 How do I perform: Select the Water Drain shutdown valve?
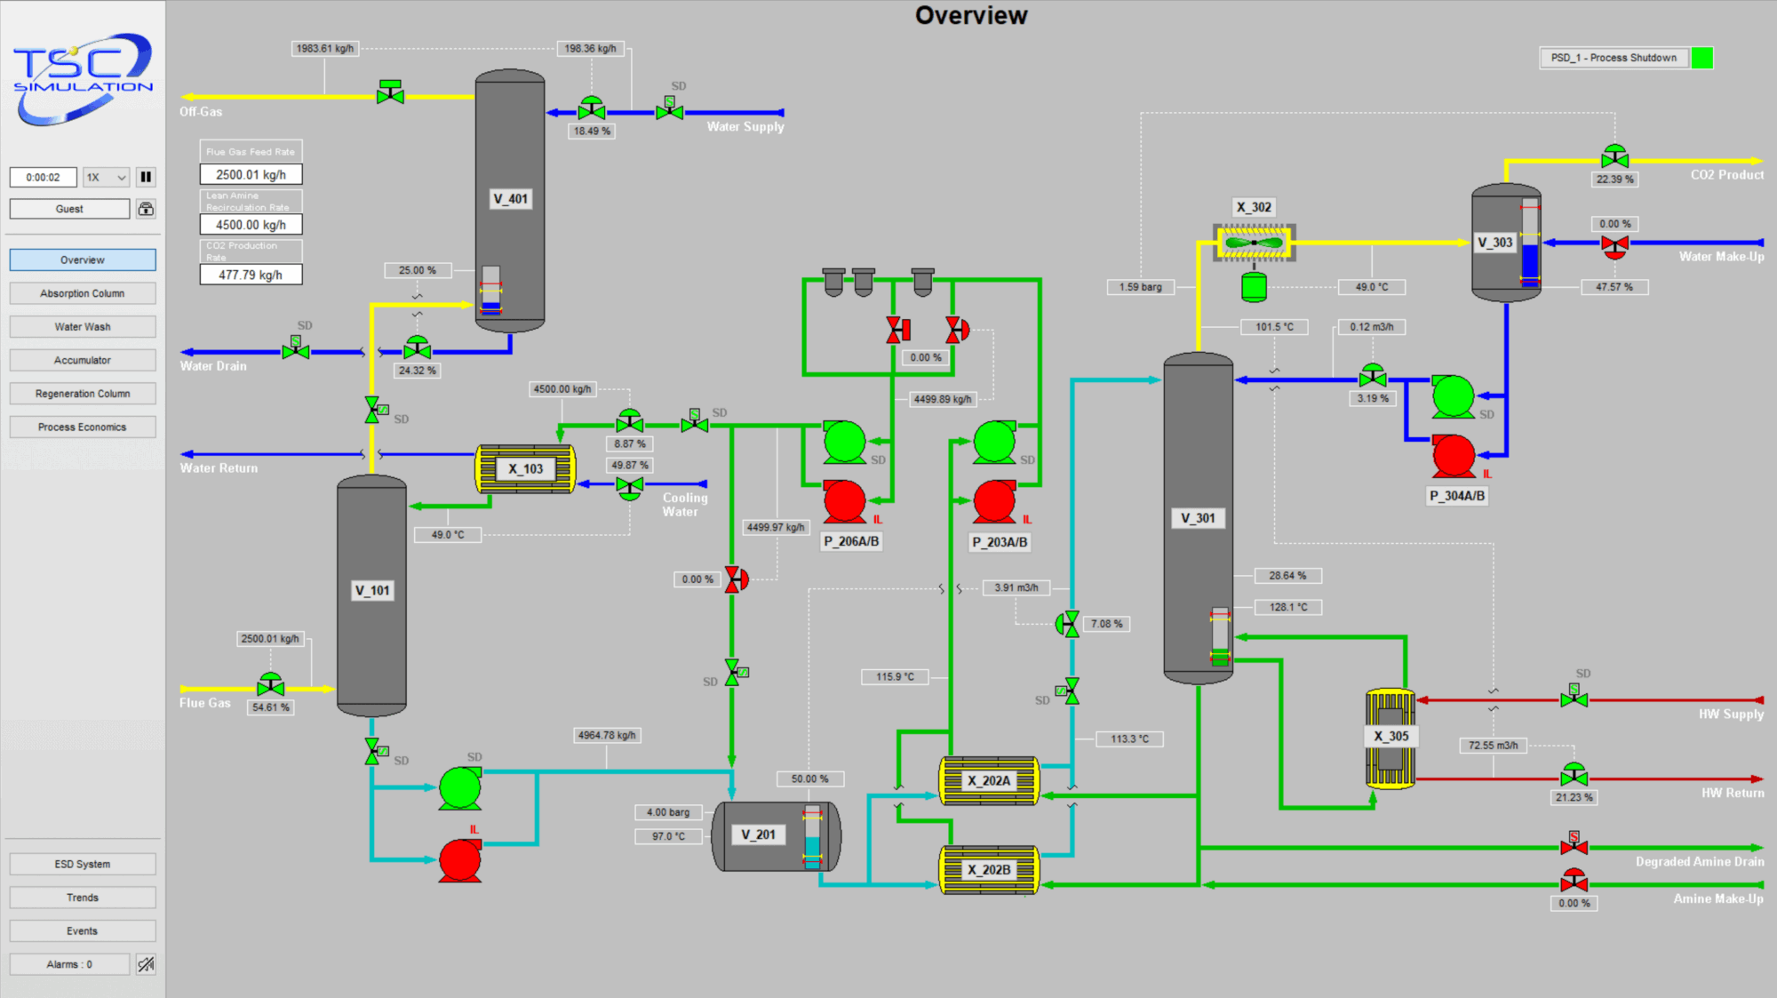click(296, 348)
